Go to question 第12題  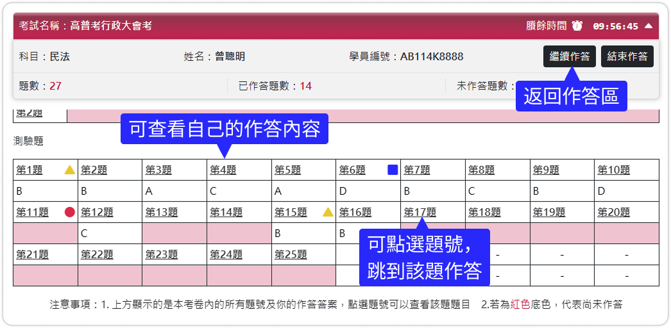(97, 212)
